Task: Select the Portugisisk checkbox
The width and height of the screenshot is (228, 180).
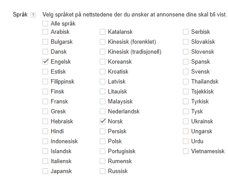Action: point(102,151)
